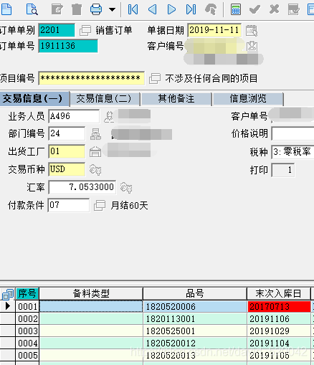
Task: Switch to the 交易信息(一) tab
Action: click(35, 98)
